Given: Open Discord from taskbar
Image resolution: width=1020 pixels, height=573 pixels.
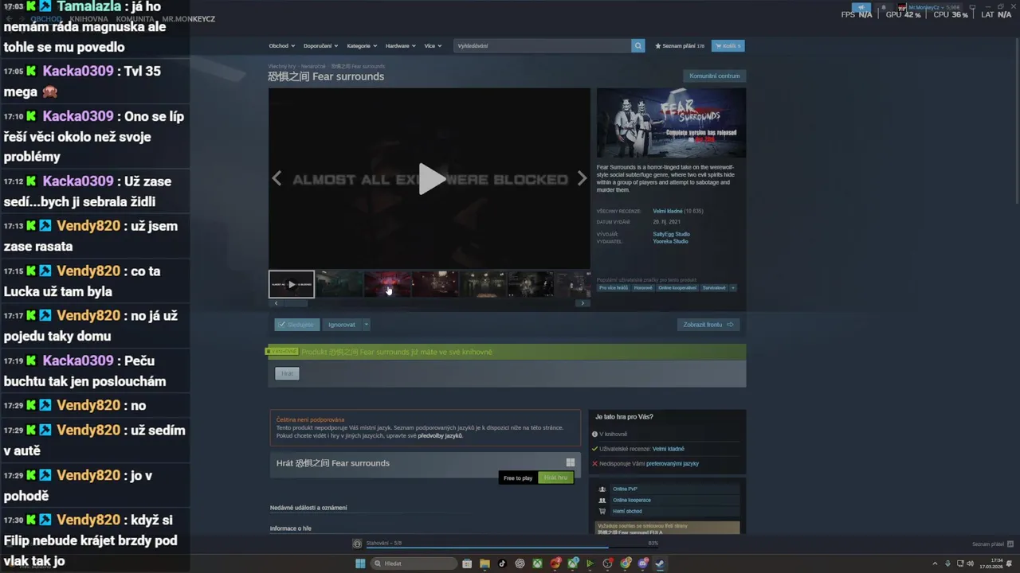Looking at the screenshot, I should [643, 563].
